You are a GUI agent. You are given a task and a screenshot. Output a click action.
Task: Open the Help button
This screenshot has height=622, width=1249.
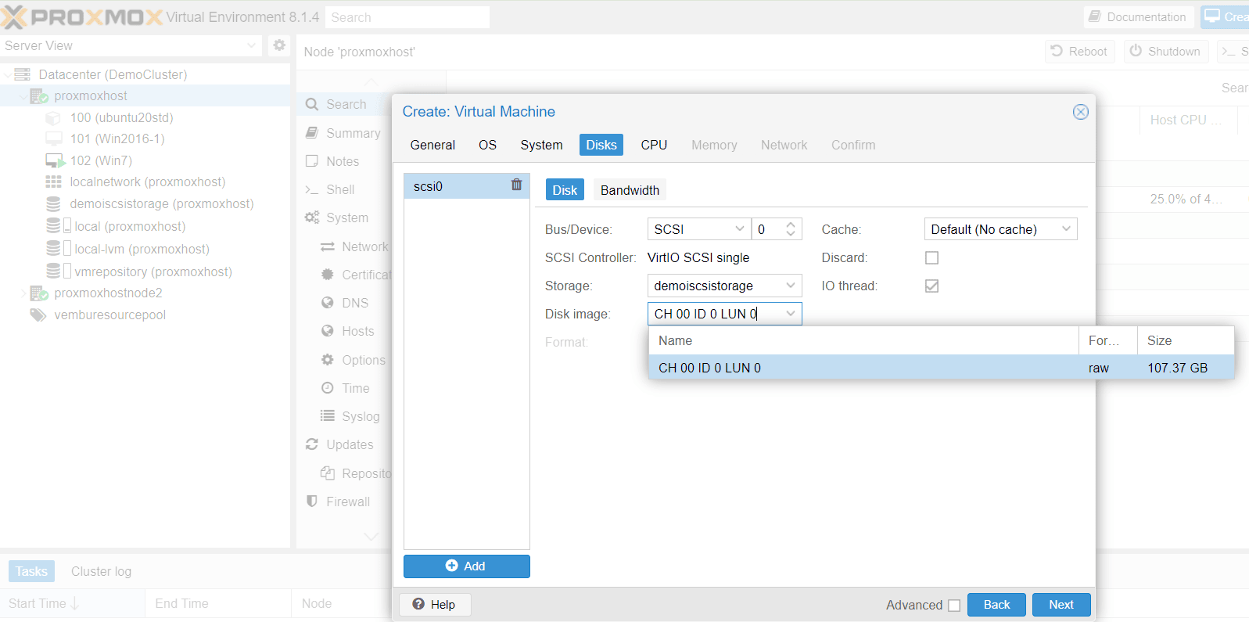click(435, 605)
